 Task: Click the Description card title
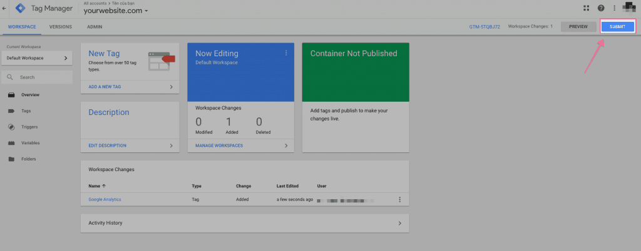109,112
